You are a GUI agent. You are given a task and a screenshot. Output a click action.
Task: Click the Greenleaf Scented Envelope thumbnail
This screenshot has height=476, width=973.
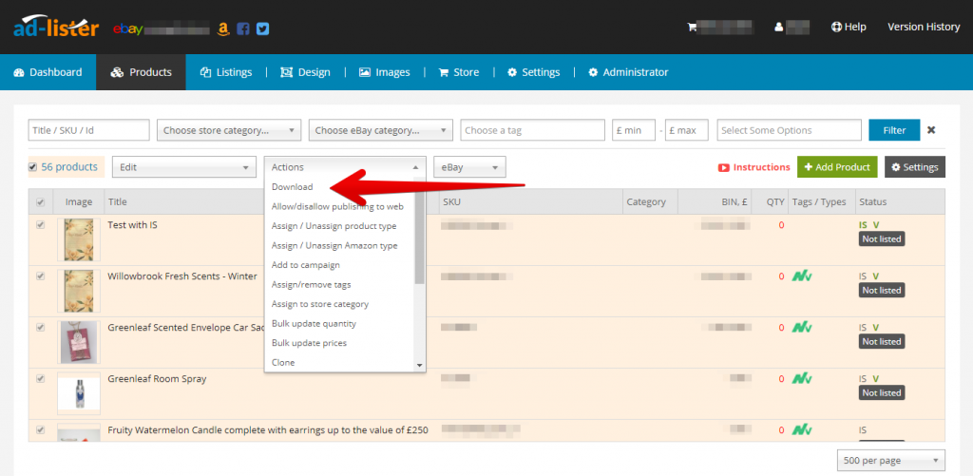click(x=79, y=342)
